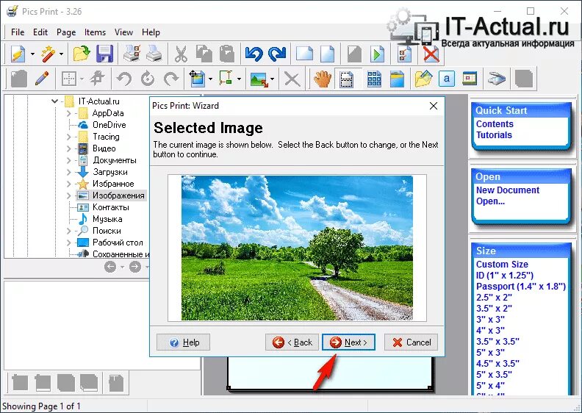Open the Edit menu

click(x=40, y=32)
